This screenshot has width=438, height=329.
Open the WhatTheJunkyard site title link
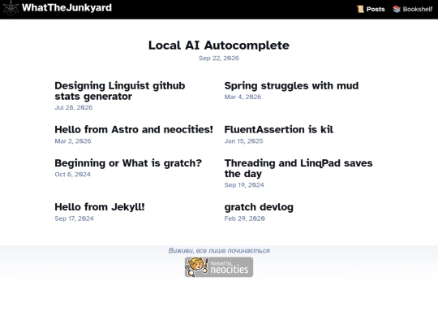point(67,7)
